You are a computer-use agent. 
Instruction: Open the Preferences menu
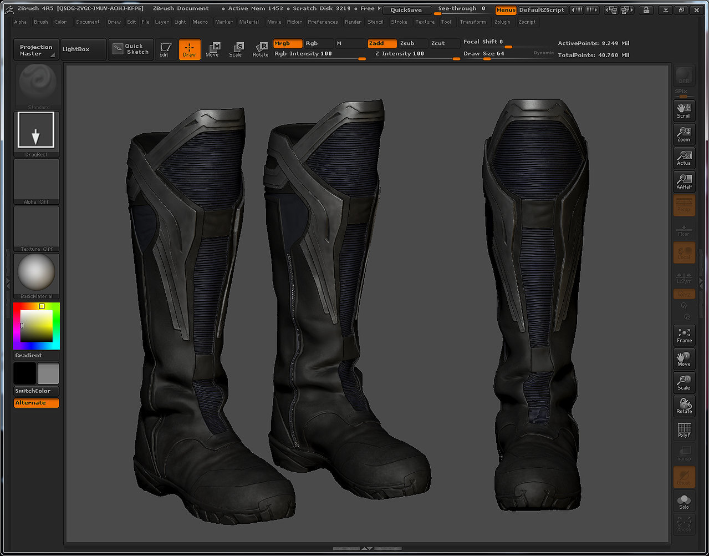(x=323, y=22)
